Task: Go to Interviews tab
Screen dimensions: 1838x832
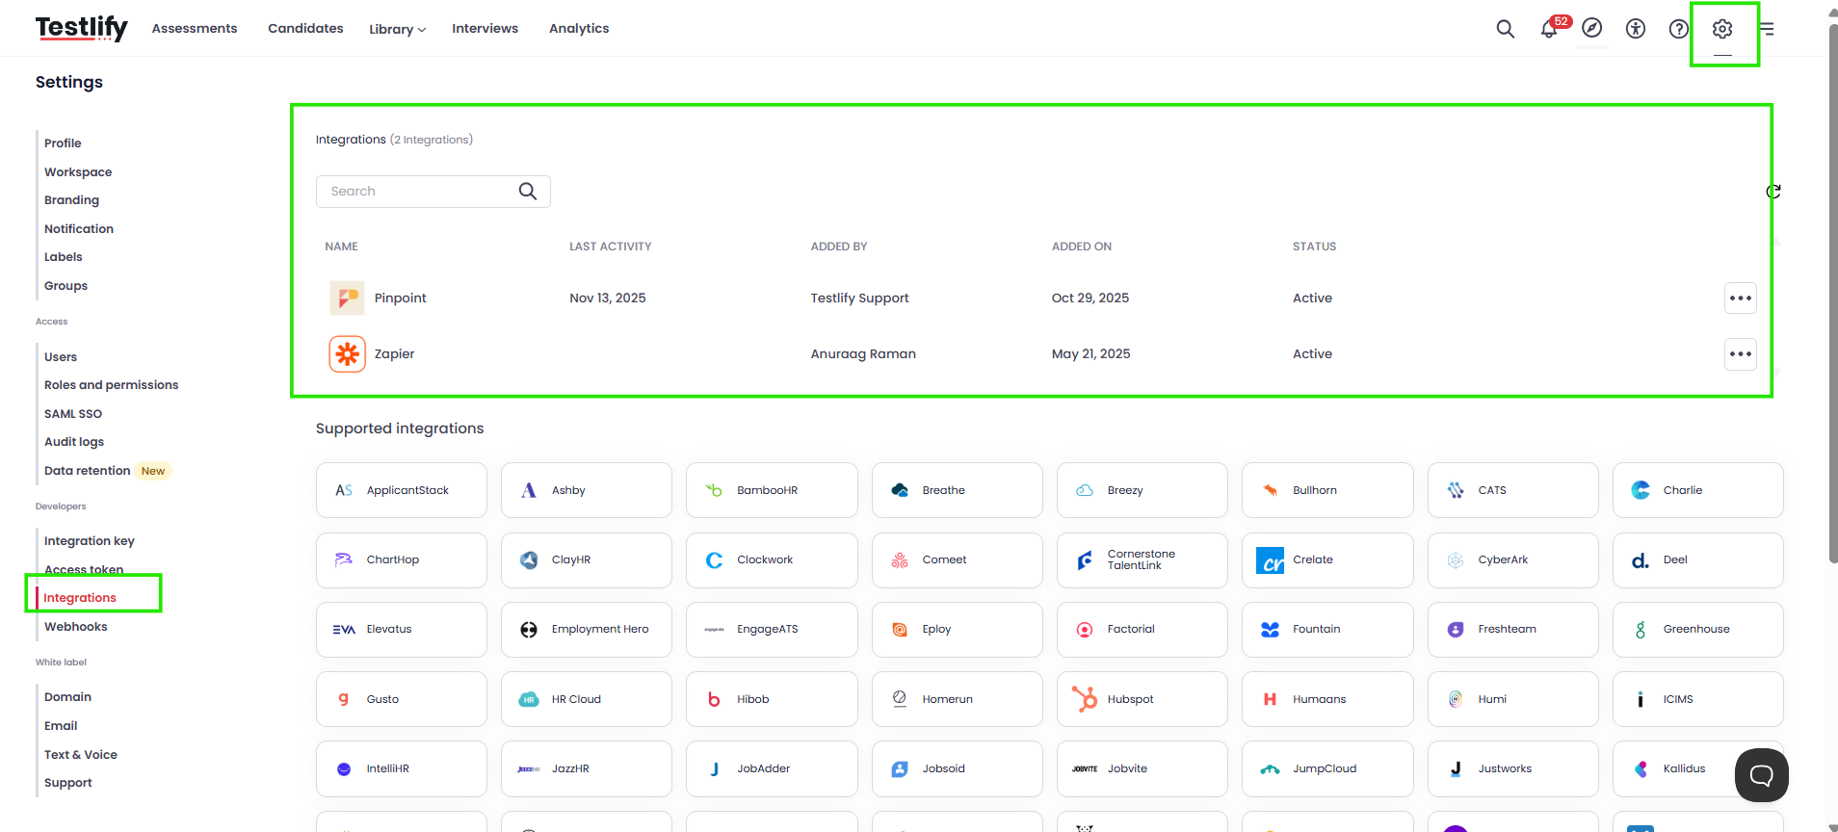Action: point(486,29)
